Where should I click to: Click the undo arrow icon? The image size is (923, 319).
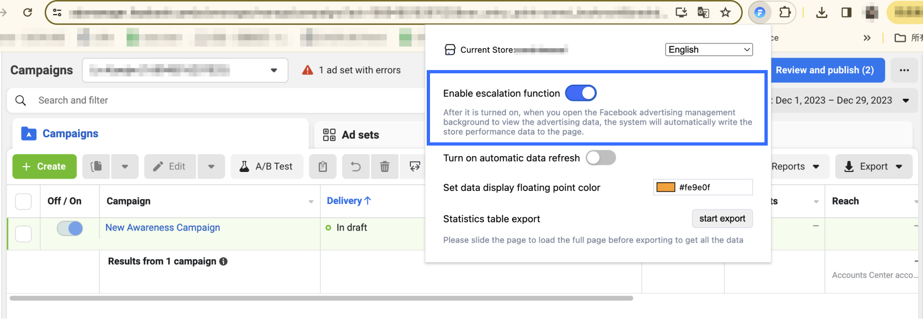point(356,167)
